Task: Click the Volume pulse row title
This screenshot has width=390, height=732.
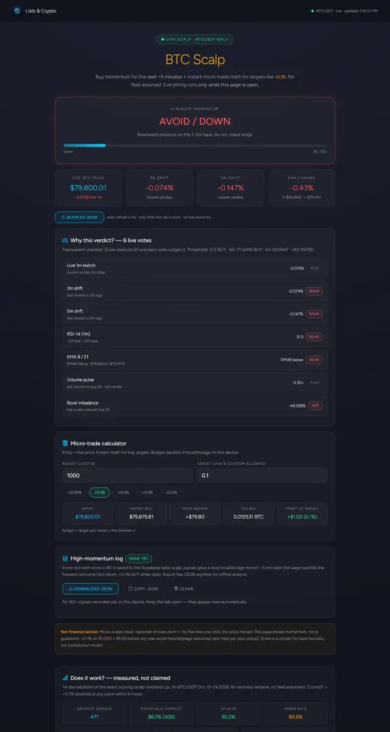Action: click(x=80, y=379)
